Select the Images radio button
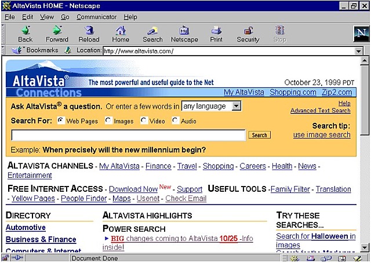This screenshot has height=263, width=371. (108, 120)
